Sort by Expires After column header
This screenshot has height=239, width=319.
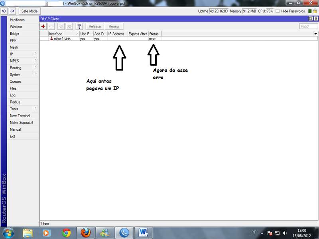click(138, 34)
